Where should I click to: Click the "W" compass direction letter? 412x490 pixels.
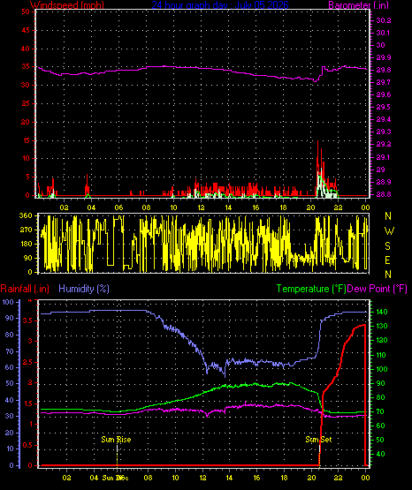coord(389,231)
